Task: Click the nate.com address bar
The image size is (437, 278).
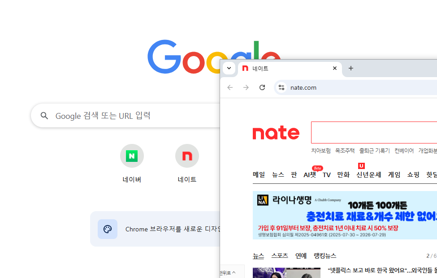Action: click(355, 87)
